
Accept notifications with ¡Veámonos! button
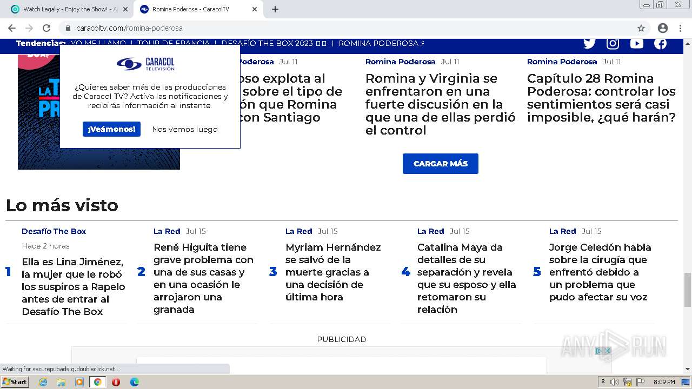point(111,129)
